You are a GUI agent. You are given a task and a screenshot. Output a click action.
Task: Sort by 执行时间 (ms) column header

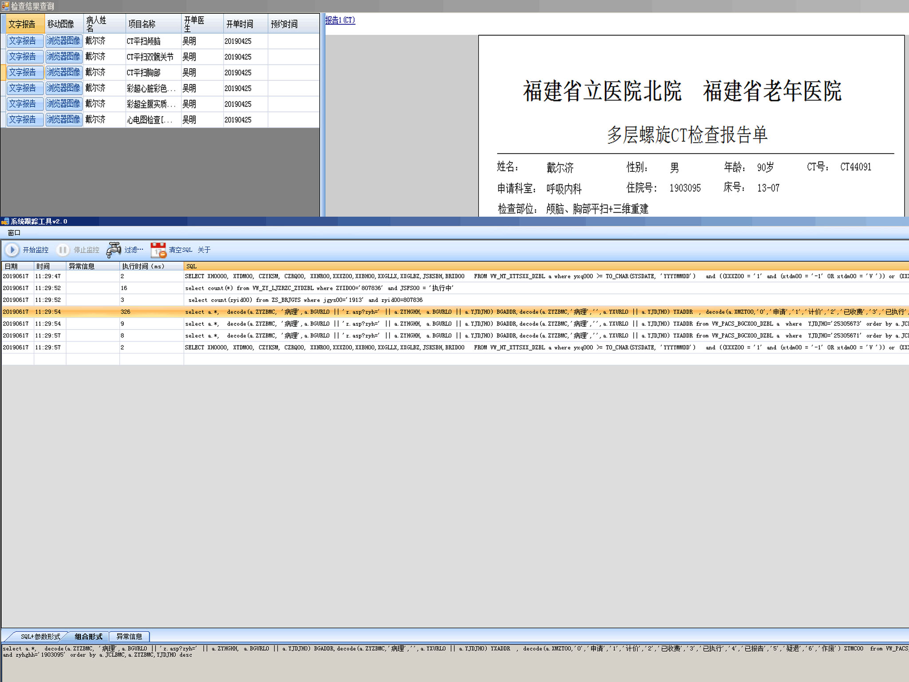click(143, 266)
